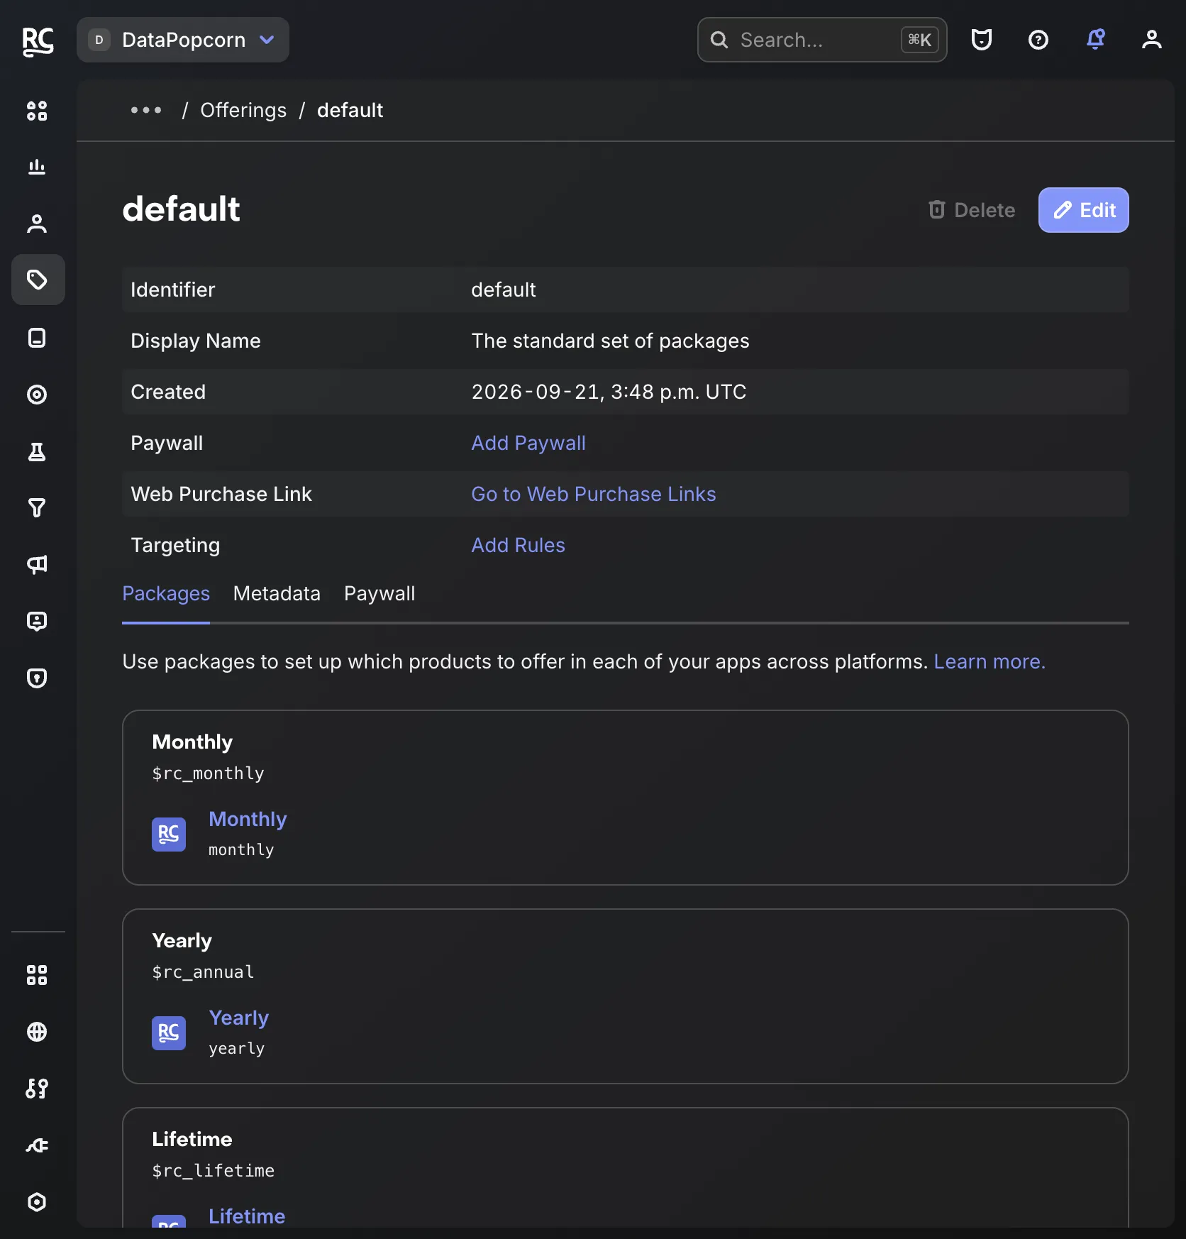Switch to the Paywall tab
Viewport: 1186px width, 1239px height.
click(x=379, y=594)
